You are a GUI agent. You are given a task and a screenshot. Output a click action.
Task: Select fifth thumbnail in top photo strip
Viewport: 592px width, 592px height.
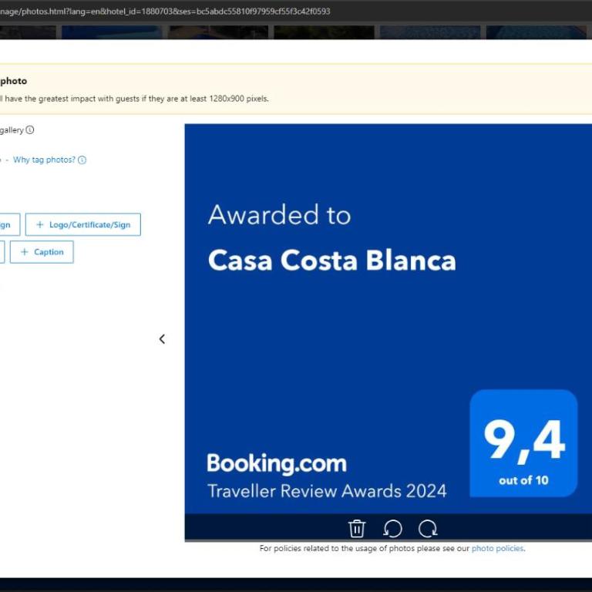point(430,32)
